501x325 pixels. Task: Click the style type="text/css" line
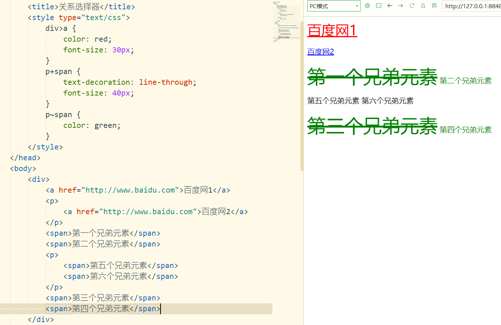click(79, 17)
